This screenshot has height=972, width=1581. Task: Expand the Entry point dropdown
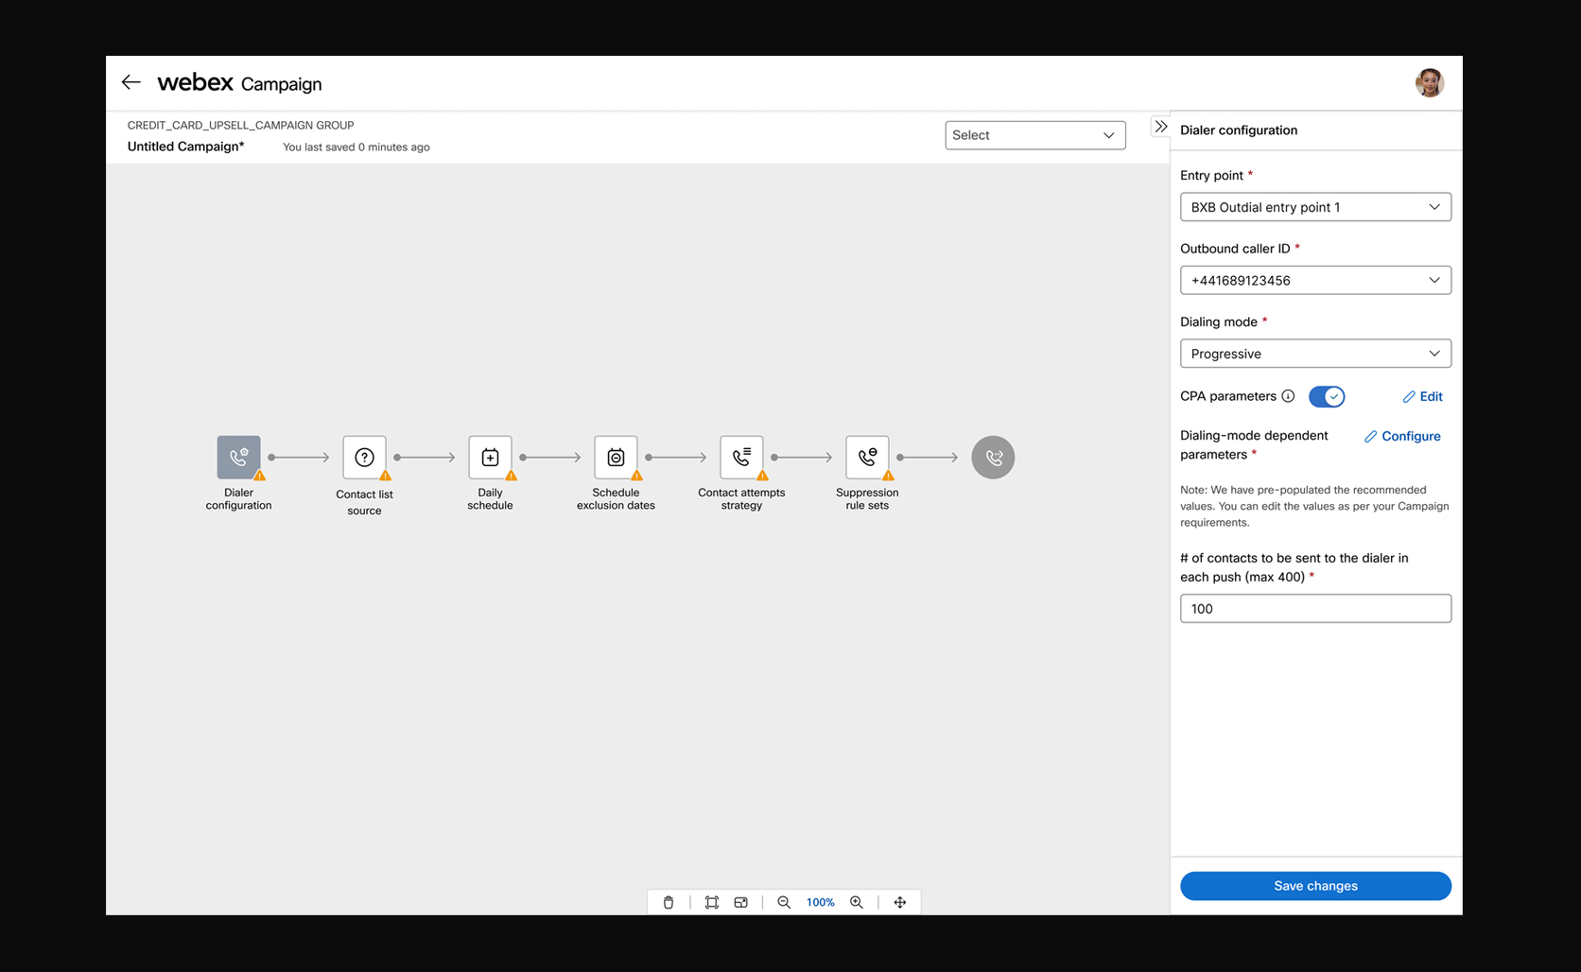(1314, 207)
